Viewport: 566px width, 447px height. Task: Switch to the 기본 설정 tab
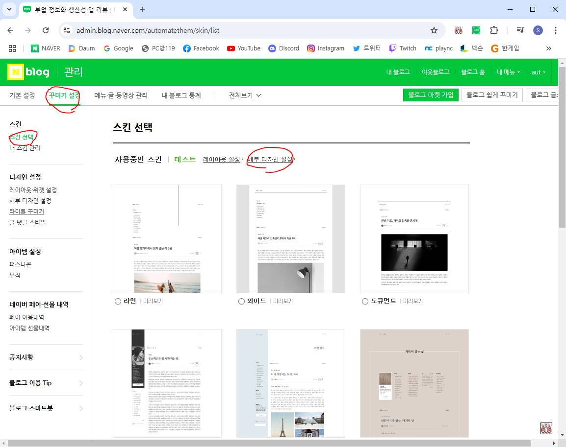(x=22, y=95)
